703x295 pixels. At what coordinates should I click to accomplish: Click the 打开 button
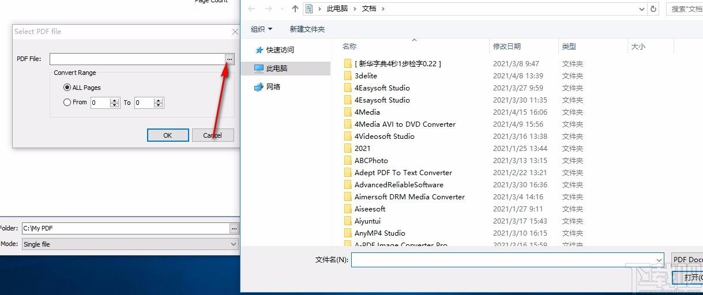(689, 278)
